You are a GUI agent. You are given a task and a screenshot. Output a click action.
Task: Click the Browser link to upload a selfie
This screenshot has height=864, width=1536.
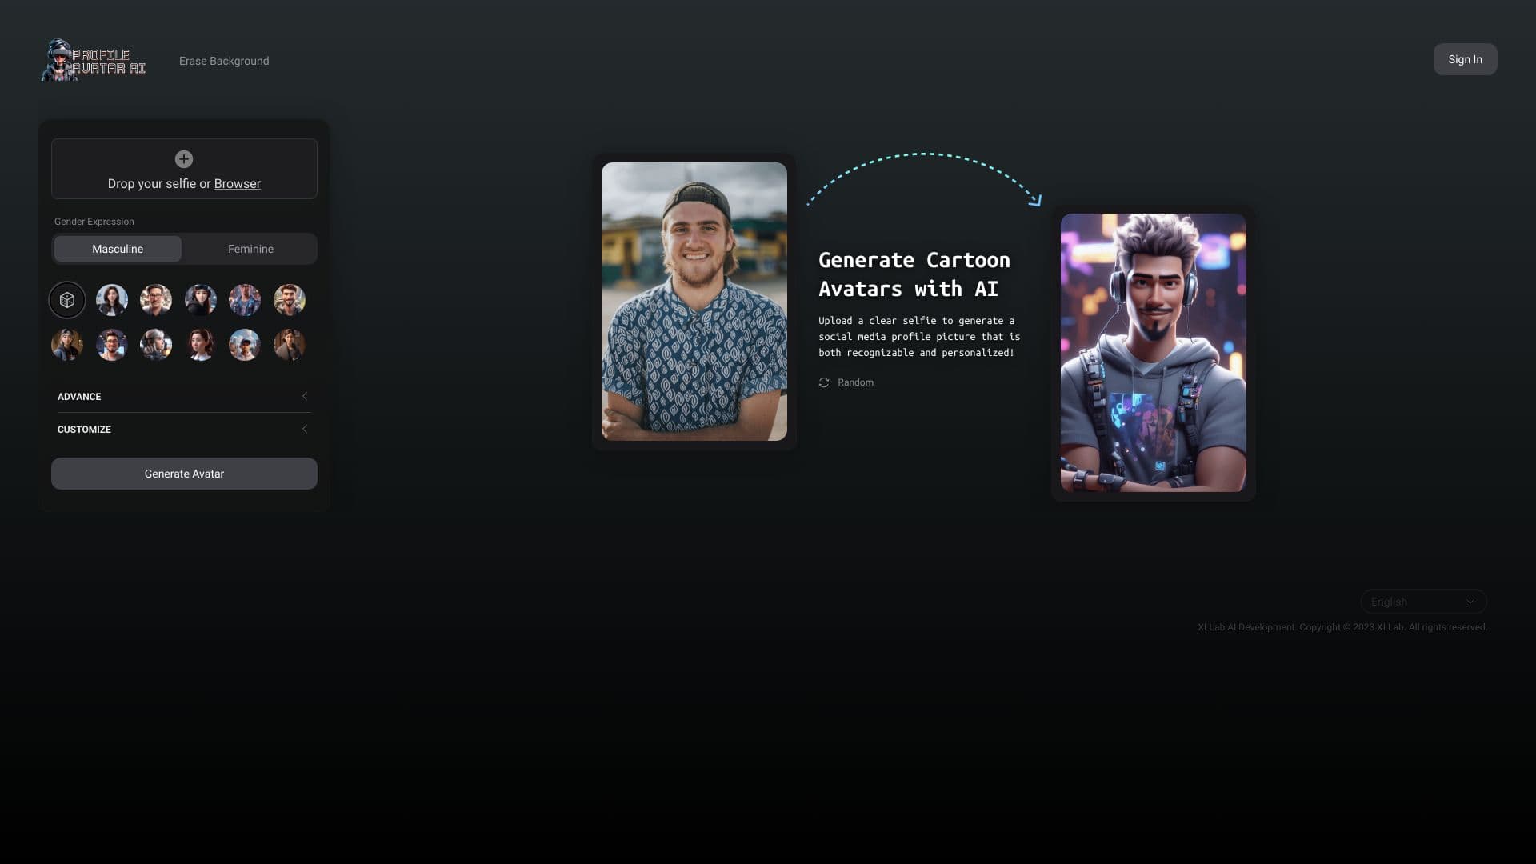point(237,183)
